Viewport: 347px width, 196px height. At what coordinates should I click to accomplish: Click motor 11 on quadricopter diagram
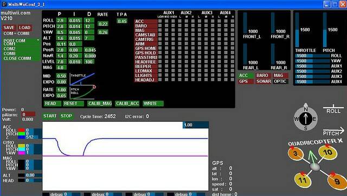(303, 180)
